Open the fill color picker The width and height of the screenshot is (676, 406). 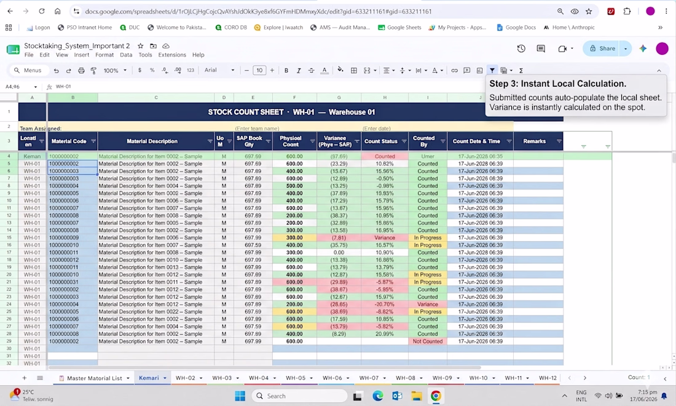pyautogui.click(x=340, y=70)
